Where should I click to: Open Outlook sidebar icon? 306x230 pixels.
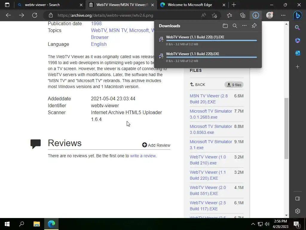(297, 53)
